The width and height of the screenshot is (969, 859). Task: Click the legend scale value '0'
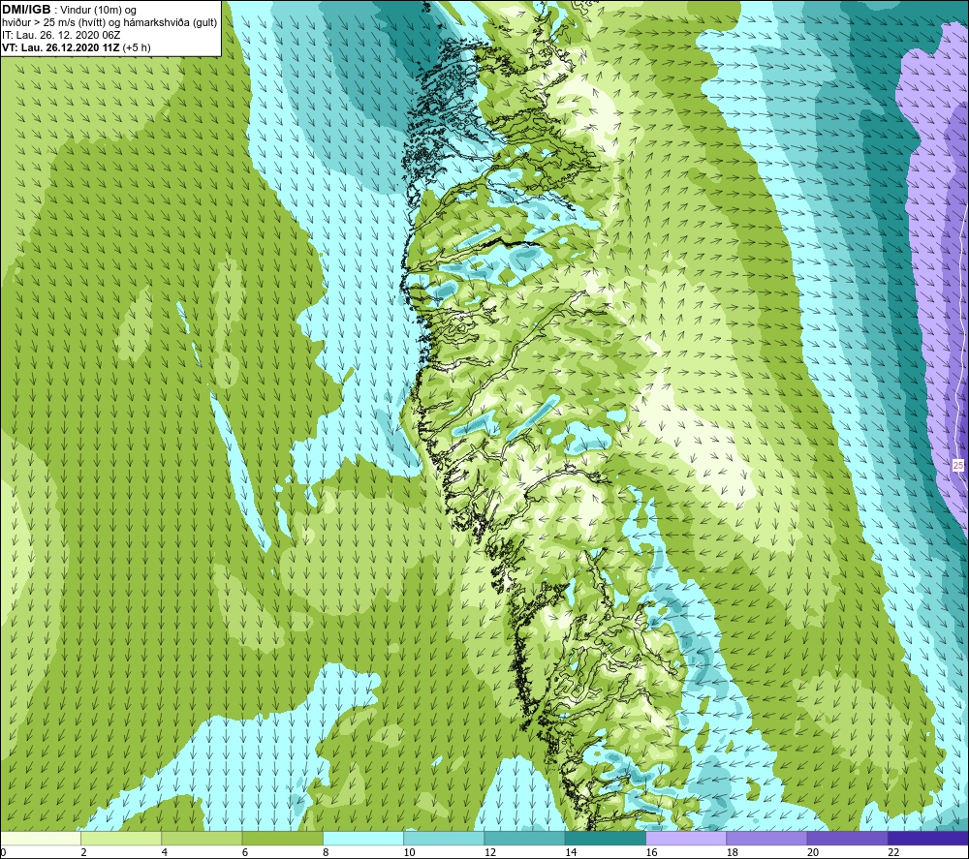4,852
